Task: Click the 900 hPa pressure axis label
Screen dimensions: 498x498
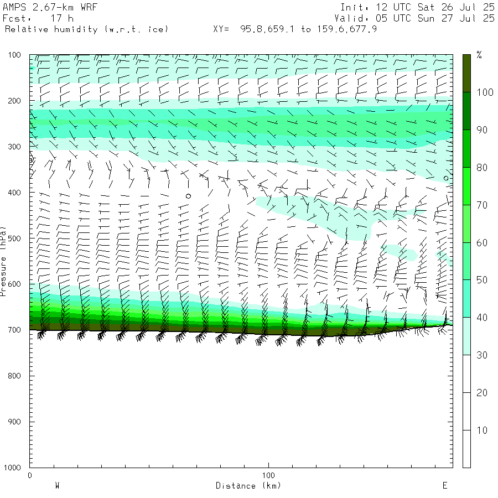Action: (x=14, y=422)
